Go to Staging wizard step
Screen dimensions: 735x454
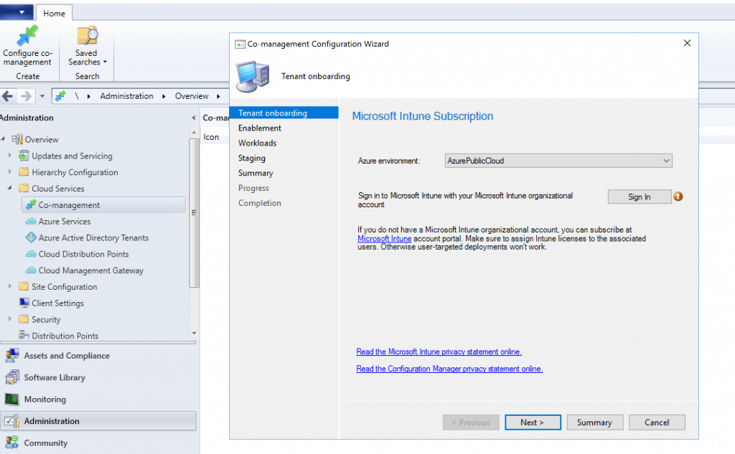pyautogui.click(x=251, y=158)
